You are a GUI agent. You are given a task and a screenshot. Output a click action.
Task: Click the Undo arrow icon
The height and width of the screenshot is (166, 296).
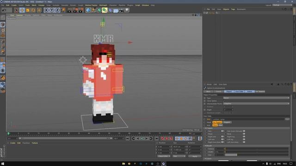[4, 10]
